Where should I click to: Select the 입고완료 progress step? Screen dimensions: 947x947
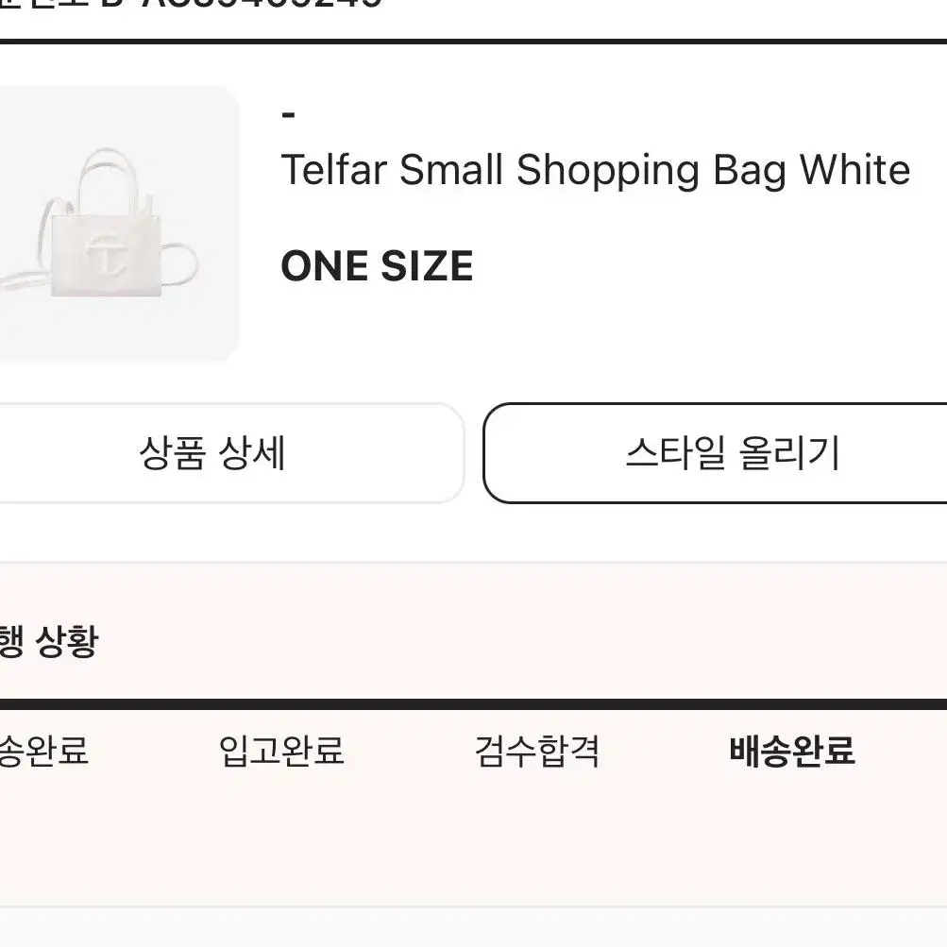click(281, 751)
